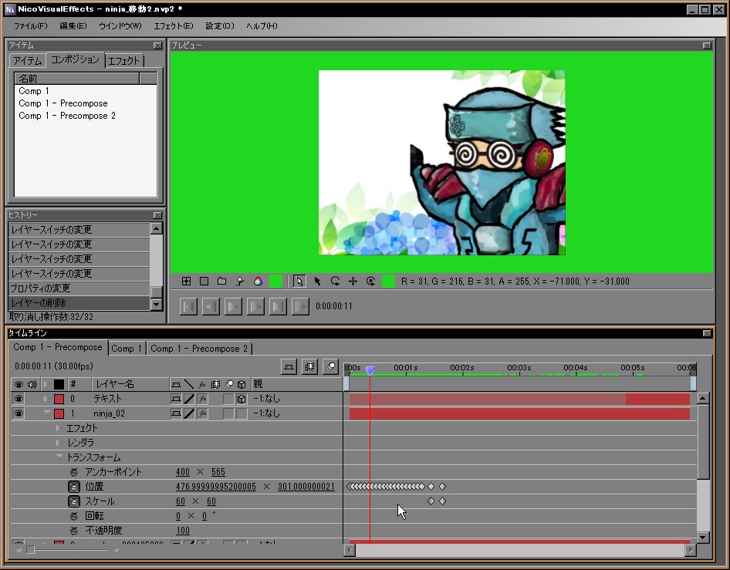Click the 位置 stopwatch keyframe icon
The image size is (730, 570).
(73, 487)
